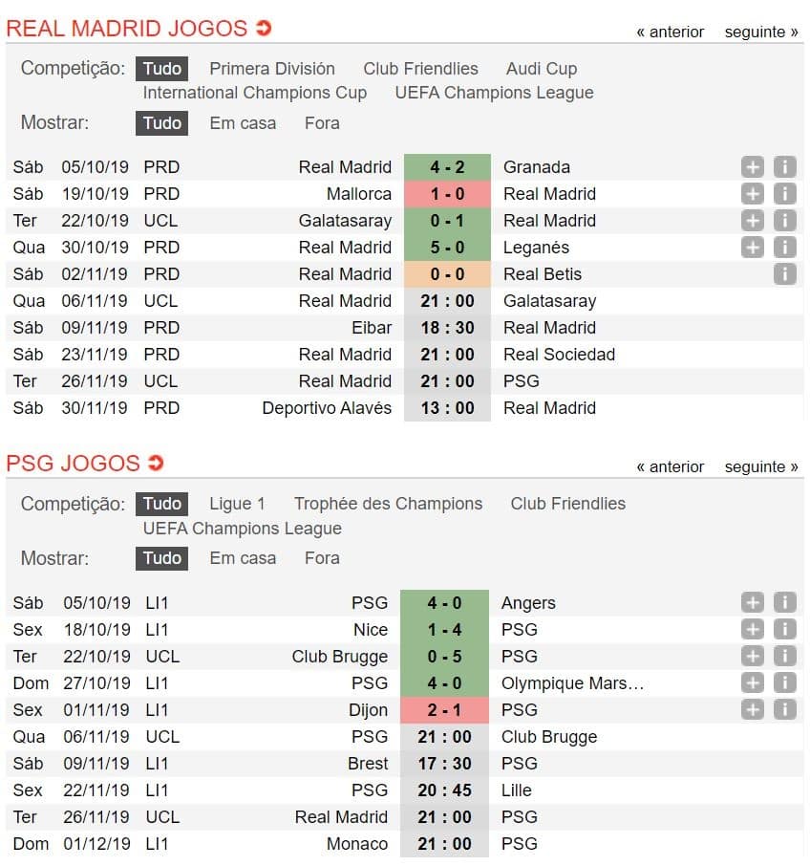Go to seguinte page of Real Madrid games
Image resolution: width=810 pixels, height=866 pixels.
click(x=761, y=32)
